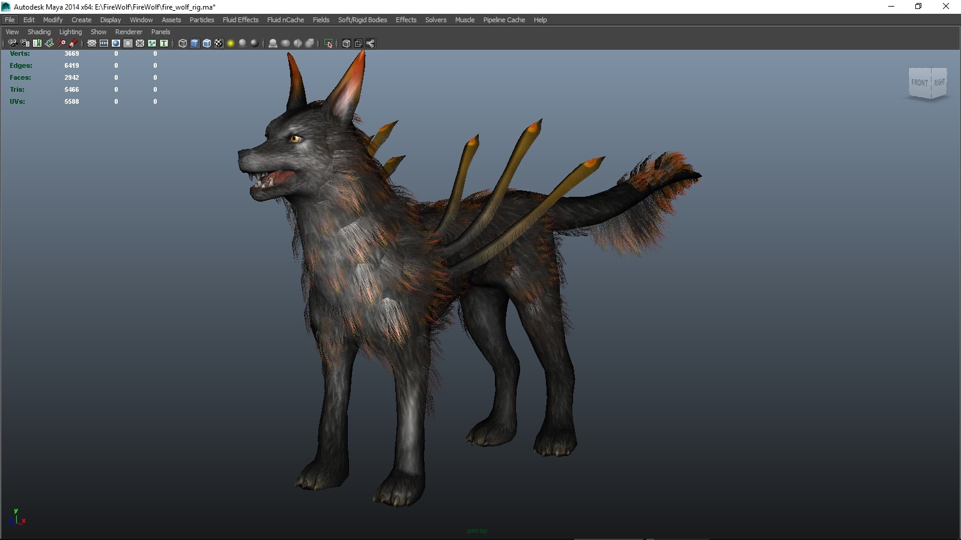The width and height of the screenshot is (961, 540).
Task: Activate textured display with the checker icon
Action: click(x=219, y=43)
